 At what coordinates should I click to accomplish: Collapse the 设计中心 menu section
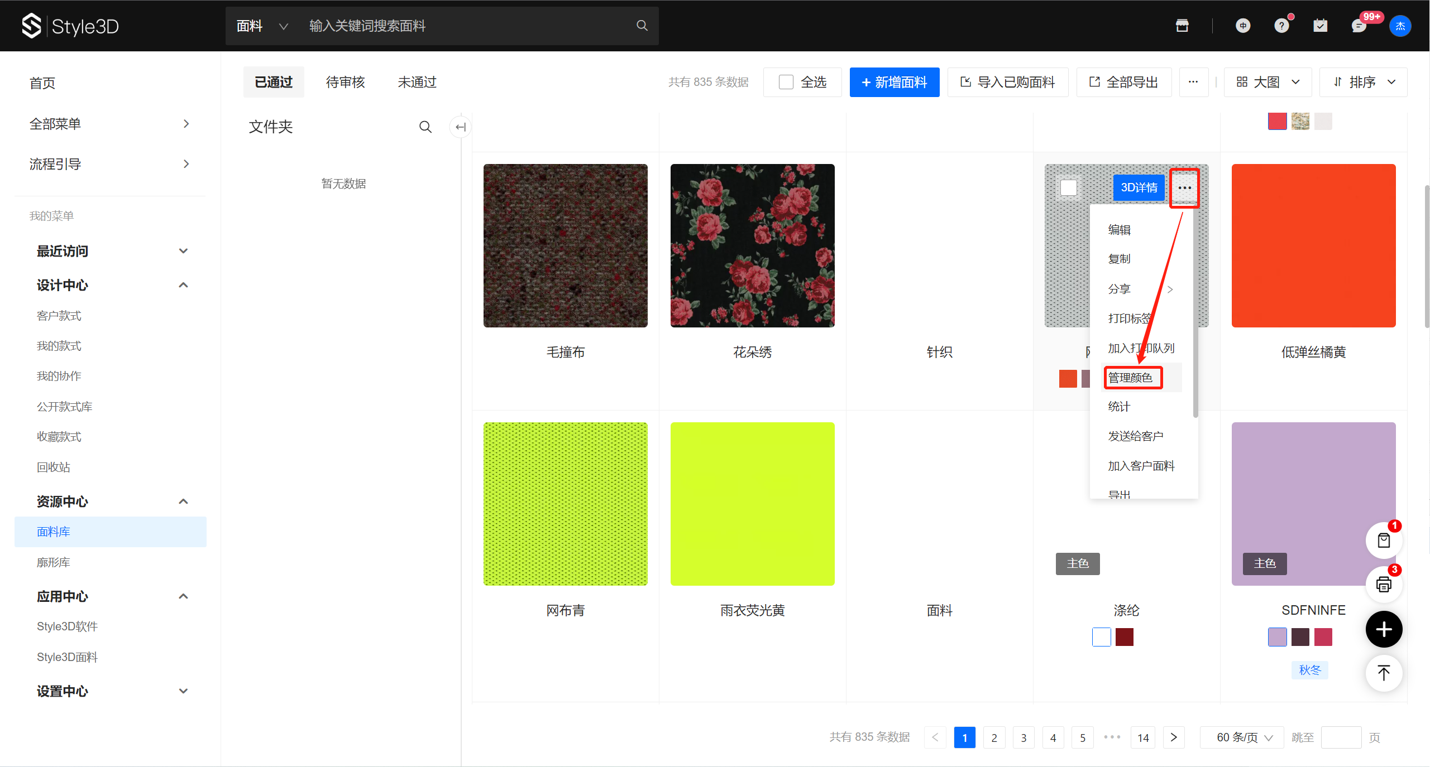(183, 285)
